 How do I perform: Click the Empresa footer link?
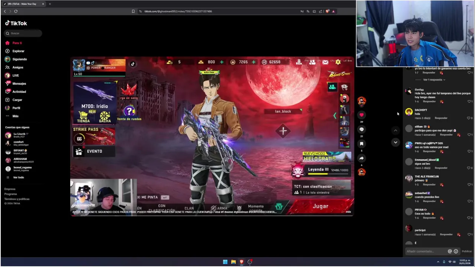tap(10, 189)
